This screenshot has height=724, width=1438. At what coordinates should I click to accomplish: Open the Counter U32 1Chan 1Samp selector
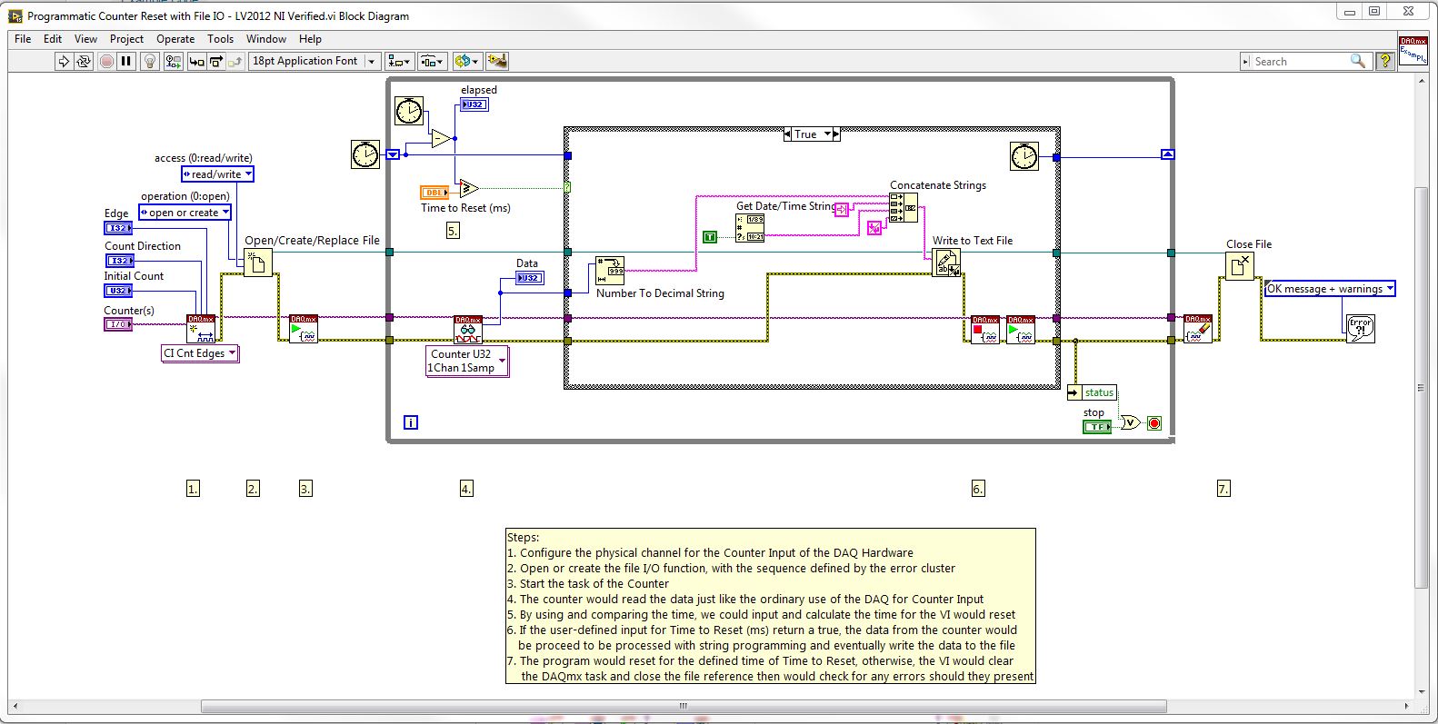coord(467,361)
